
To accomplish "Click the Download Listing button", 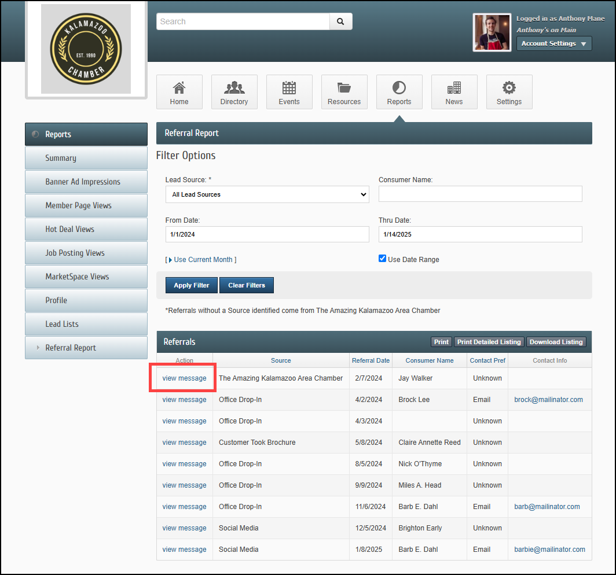I will coord(556,342).
